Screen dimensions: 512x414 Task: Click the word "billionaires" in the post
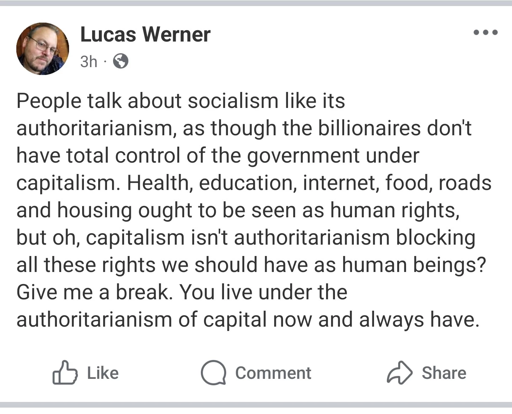point(369,128)
